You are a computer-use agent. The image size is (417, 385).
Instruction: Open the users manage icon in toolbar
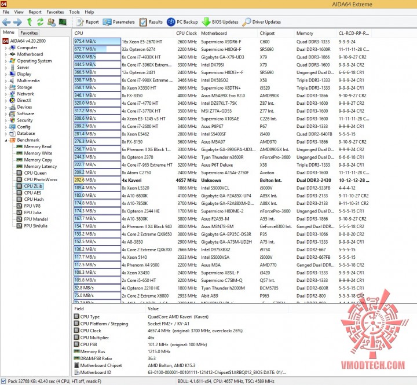[52, 22]
